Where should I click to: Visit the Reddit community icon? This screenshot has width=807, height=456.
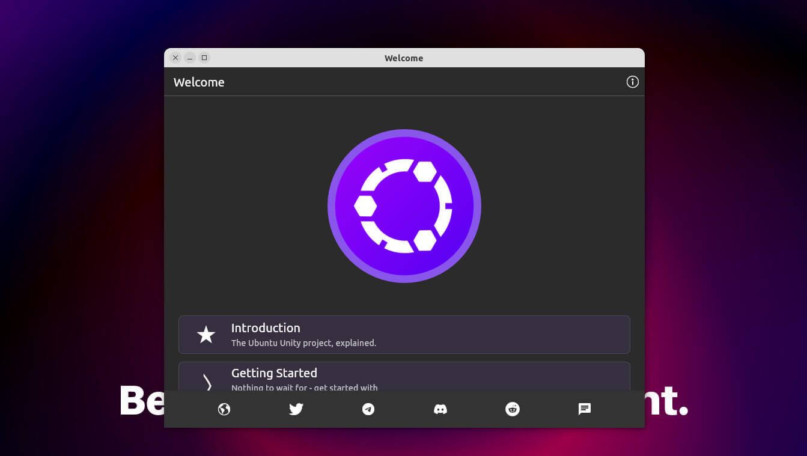(513, 409)
